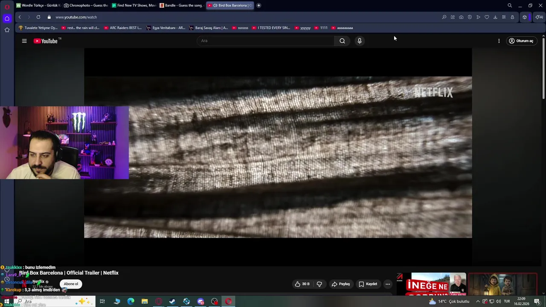546x307 pixels.
Task: Open the Tuvalete Yetişme Oy... bookmark
Action: (x=38, y=28)
